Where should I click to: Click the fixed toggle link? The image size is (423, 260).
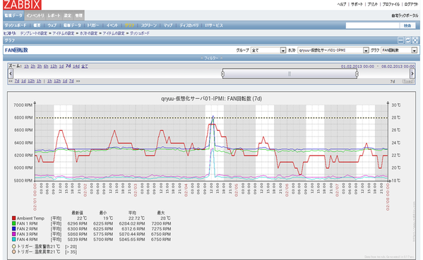pyautogui.click(x=408, y=81)
